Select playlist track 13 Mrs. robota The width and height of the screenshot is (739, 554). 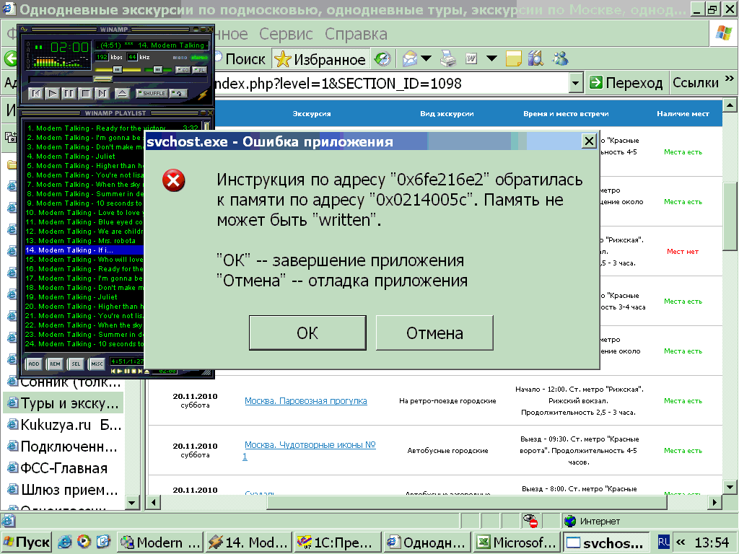[84, 241]
